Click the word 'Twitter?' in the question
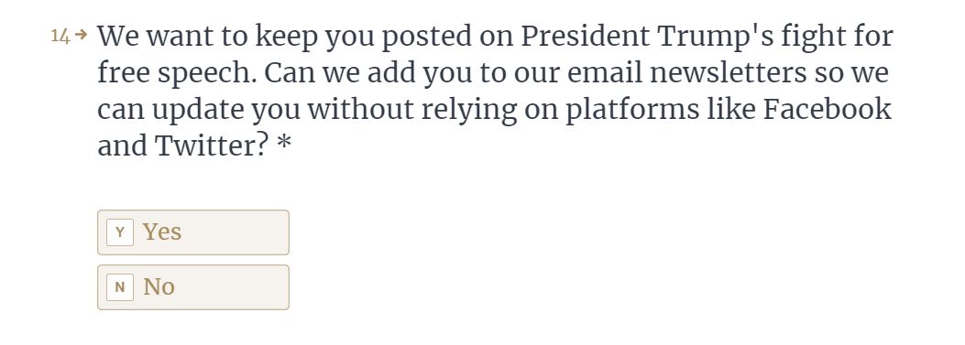This screenshot has height=345, width=965. tap(212, 146)
